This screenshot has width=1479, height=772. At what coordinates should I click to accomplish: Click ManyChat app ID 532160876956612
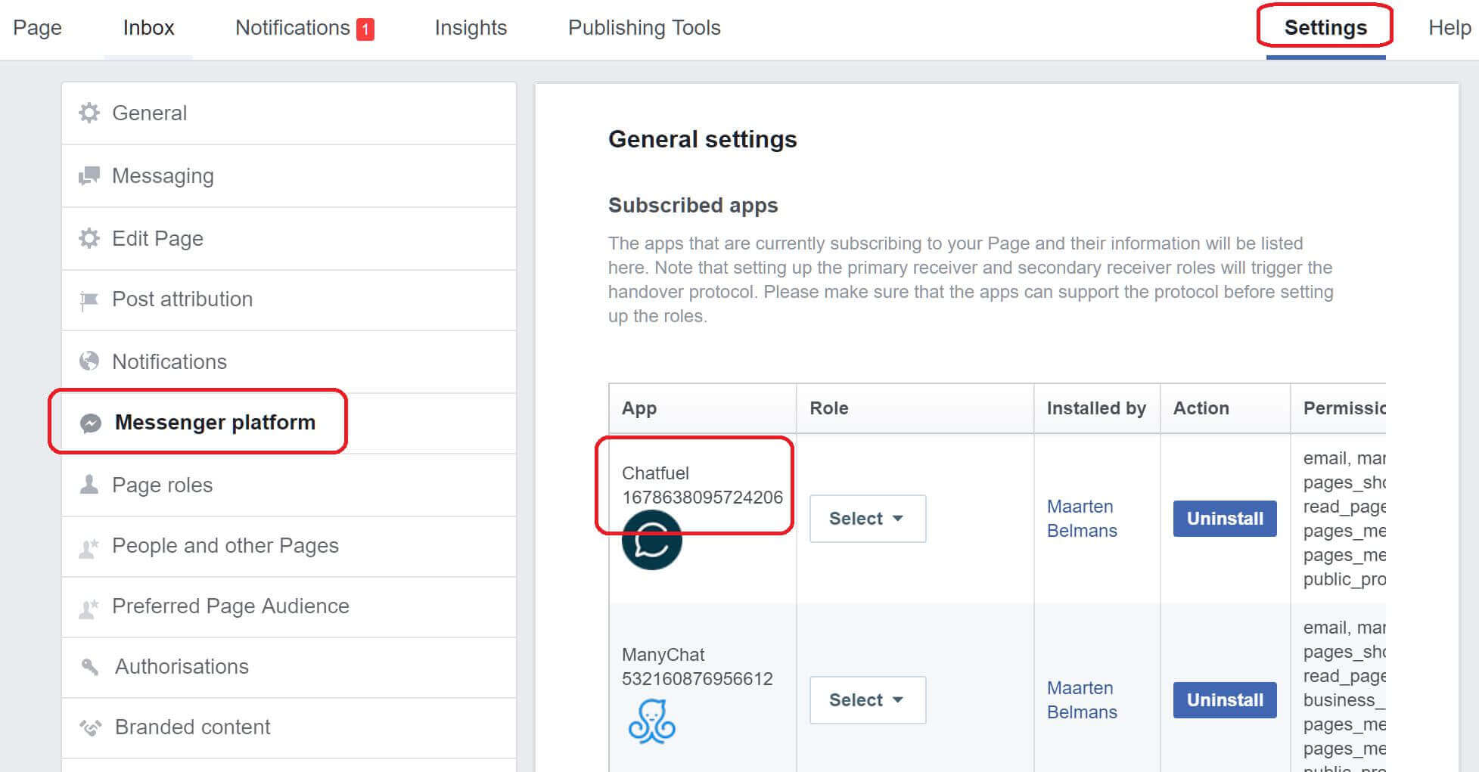698,679
